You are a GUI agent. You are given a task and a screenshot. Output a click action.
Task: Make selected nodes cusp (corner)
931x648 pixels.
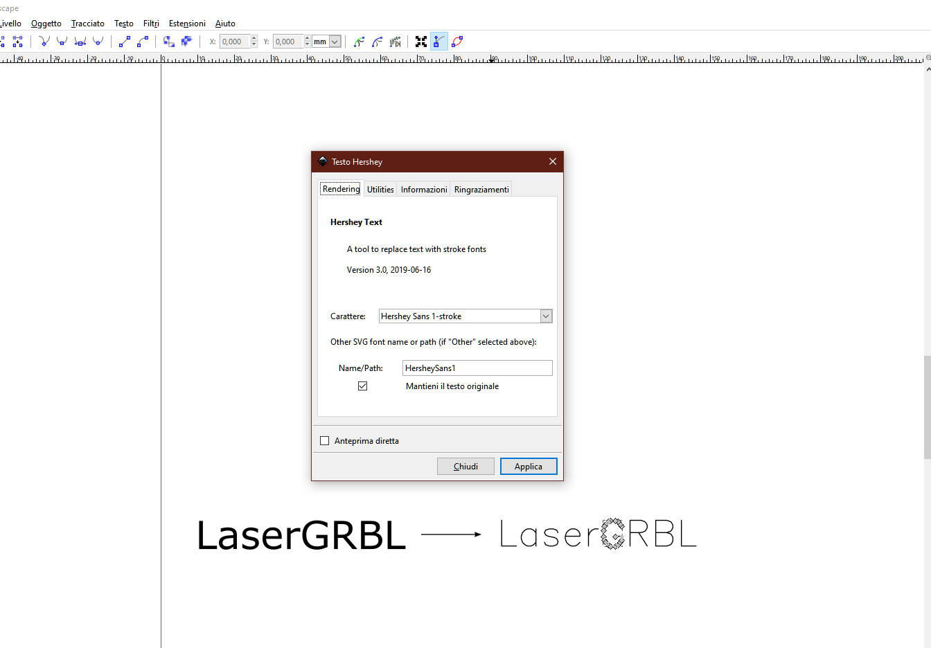pyautogui.click(x=44, y=42)
